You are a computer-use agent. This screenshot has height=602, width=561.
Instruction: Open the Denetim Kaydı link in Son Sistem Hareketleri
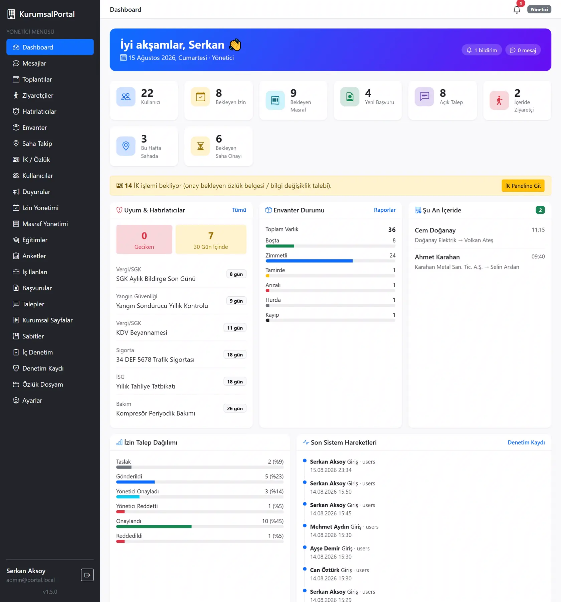[x=526, y=442]
